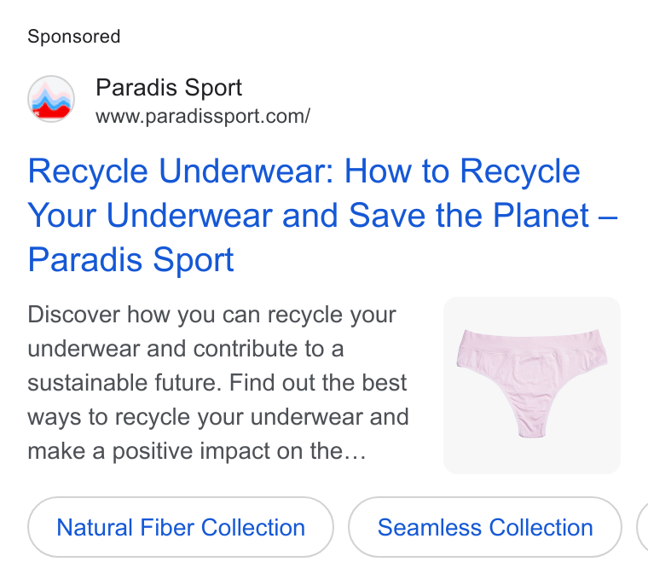Click the red mountain favicon beside site name
The height and width of the screenshot is (585, 648).
[51, 99]
